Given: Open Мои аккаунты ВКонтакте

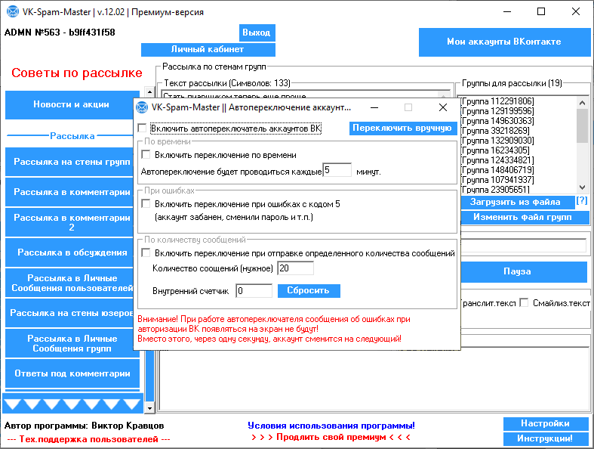Looking at the screenshot, I should 503,42.
